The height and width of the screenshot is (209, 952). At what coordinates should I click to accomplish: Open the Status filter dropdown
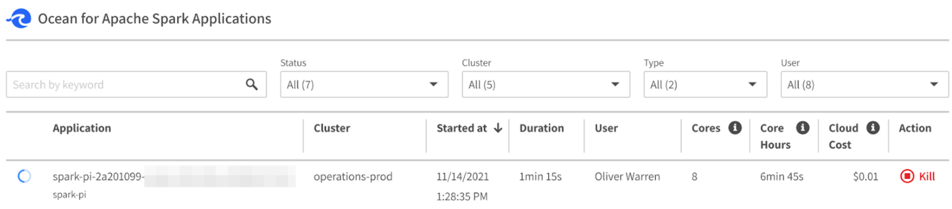[364, 85]
